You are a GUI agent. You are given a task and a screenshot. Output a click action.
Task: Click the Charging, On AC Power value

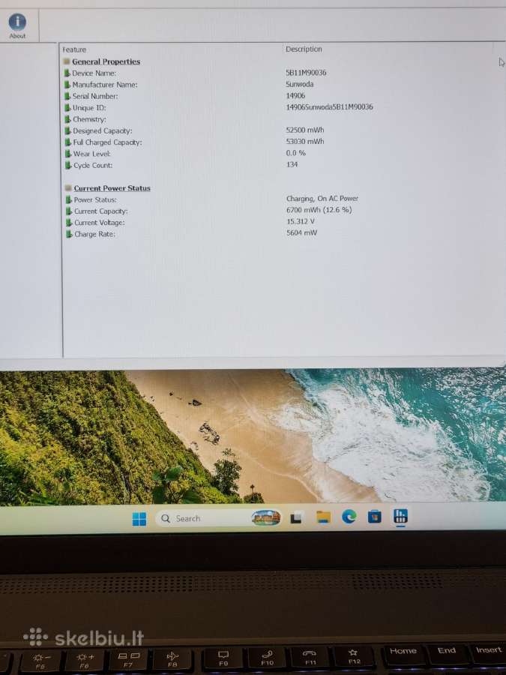pyautogui.click(x=322, y=199)
